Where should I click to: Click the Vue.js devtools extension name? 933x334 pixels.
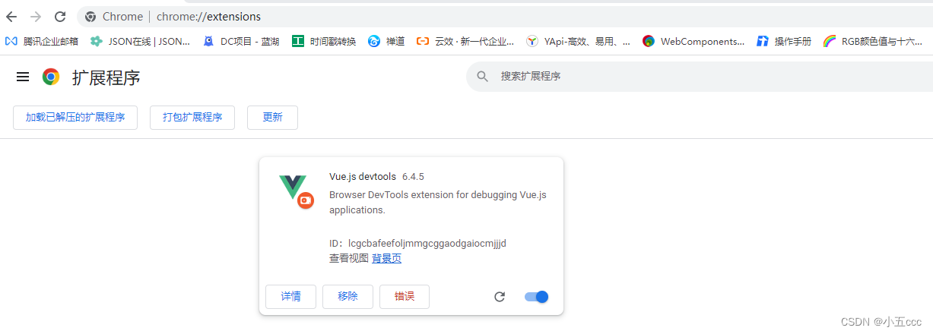[x=363, y=177]
